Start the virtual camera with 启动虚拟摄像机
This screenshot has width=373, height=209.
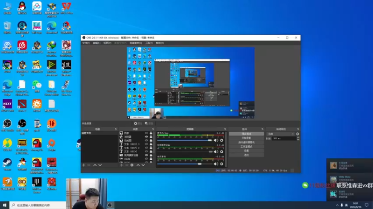pos(247,142)
